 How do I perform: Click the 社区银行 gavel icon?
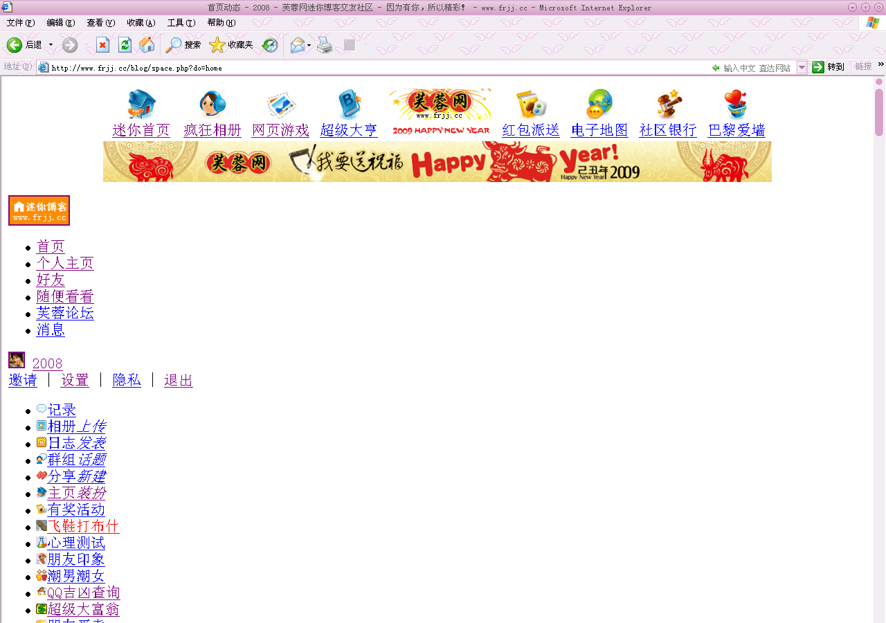(669, 105)
